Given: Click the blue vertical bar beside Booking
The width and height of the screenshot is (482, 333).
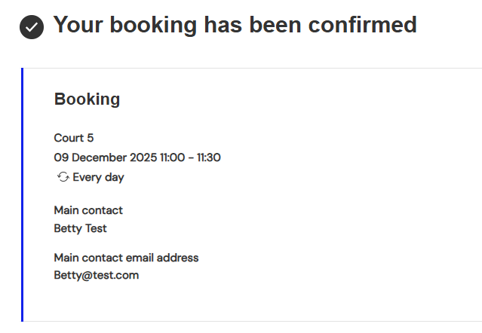Looking at the screenshot, I should pyautogui.click(x=23, y=194).
